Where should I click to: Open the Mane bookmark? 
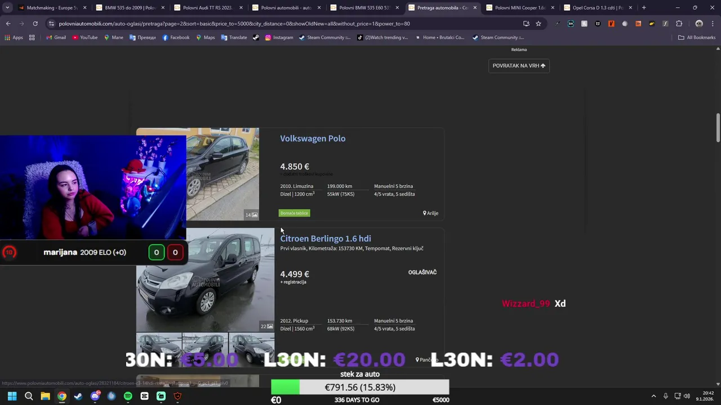113,38
